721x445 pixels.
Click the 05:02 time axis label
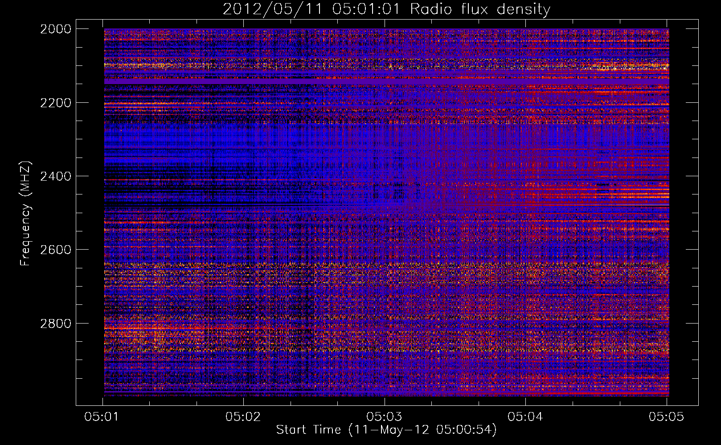[243, 417]
